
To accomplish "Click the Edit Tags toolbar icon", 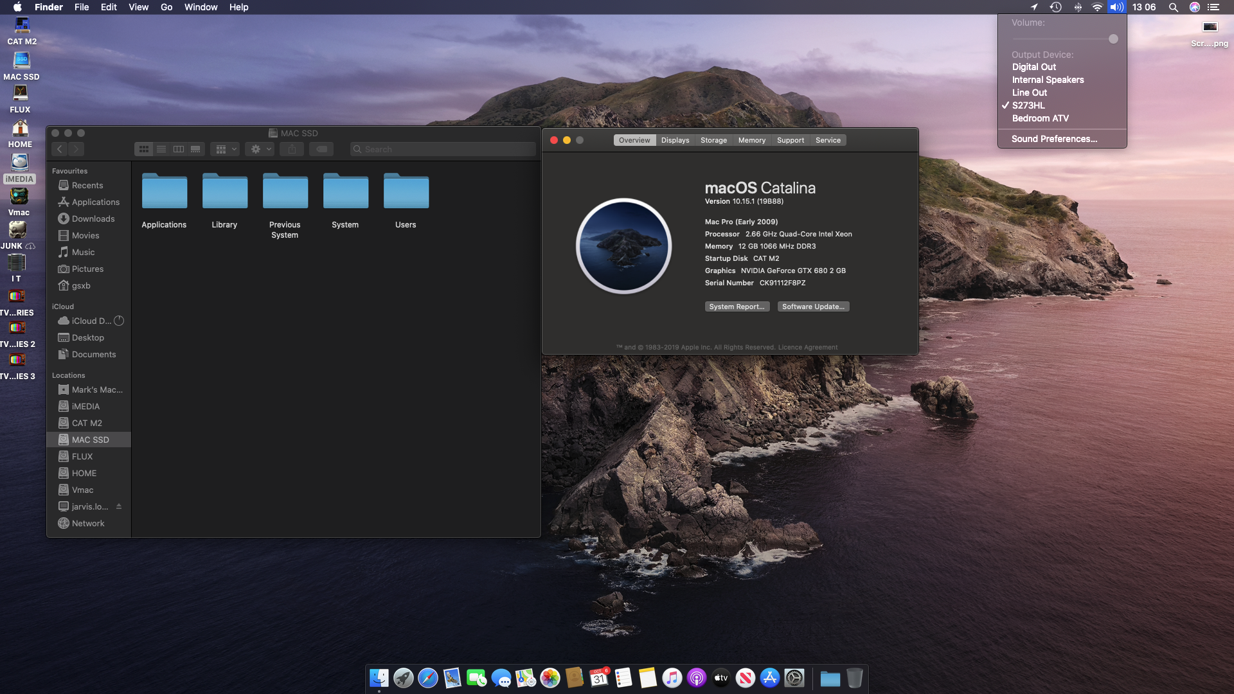I will coord(321,149).
